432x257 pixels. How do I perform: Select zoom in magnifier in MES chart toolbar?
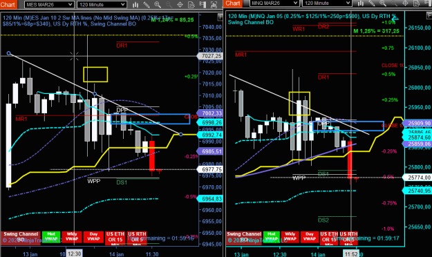click(x=158, y=4)
